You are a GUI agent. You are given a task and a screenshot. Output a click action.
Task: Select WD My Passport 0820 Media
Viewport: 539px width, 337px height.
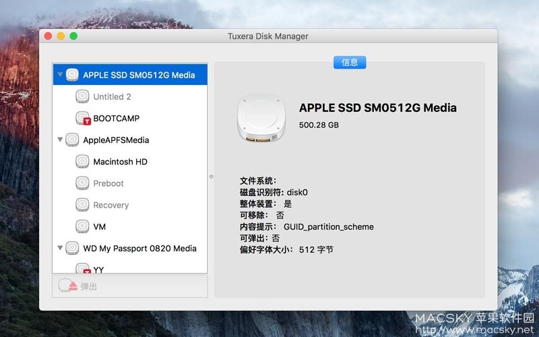click(130, 248)
